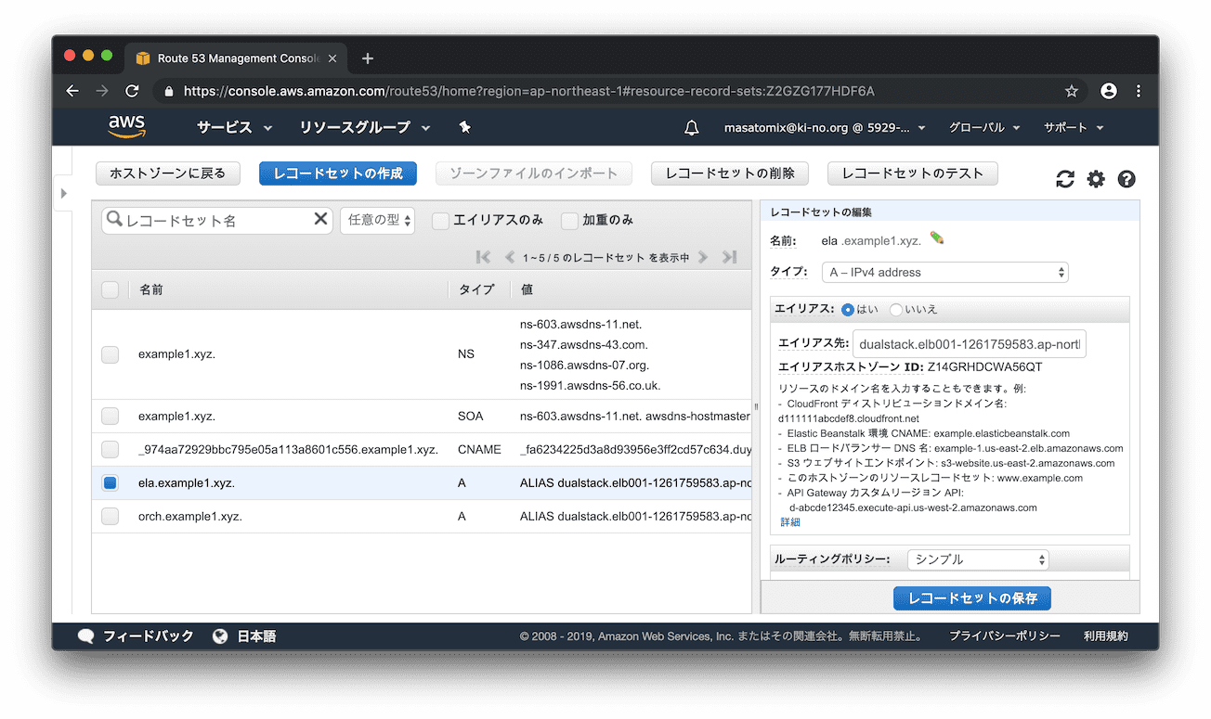Bookmark this page with star icon
This screenshot has height=719, width=1211.
coord(1071,91)
